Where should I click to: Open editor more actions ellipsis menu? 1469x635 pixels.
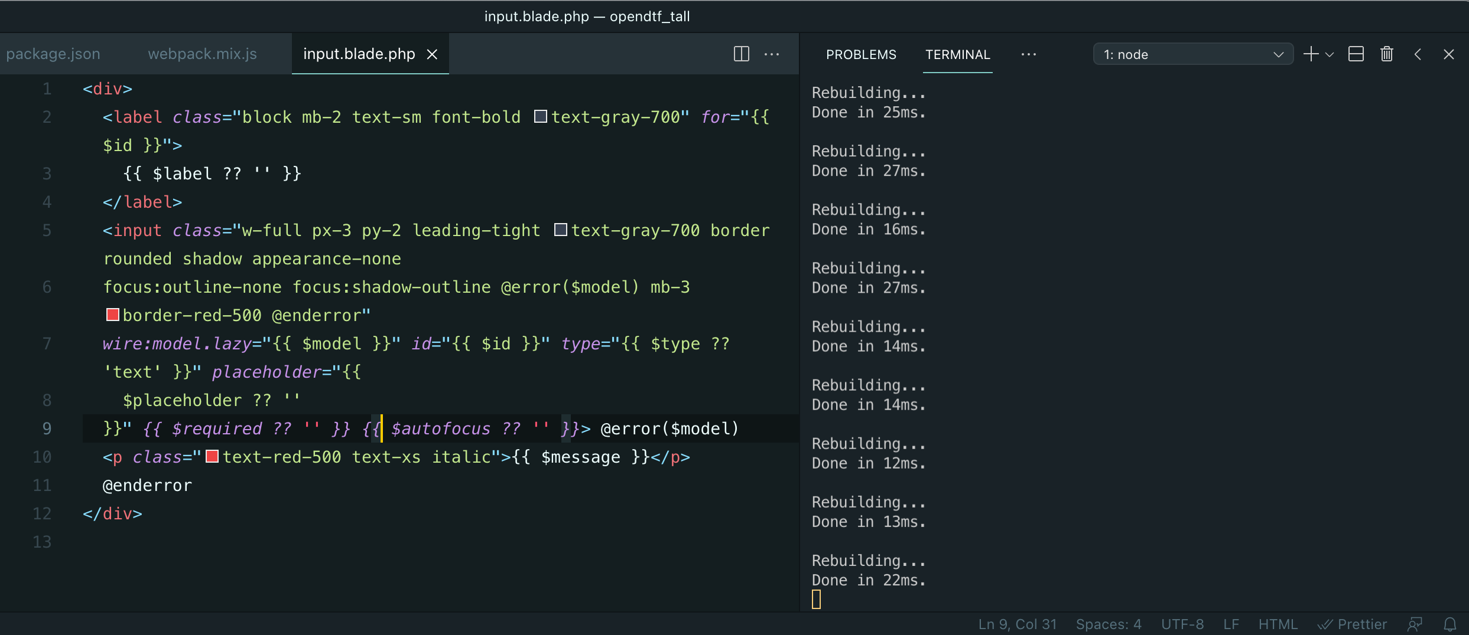click(x=772, y=54)
